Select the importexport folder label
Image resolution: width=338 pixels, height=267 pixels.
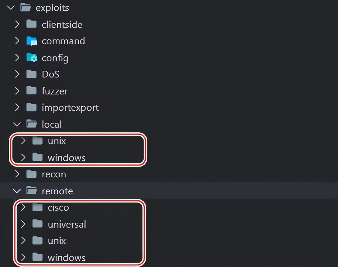click(x=70, y=107)
